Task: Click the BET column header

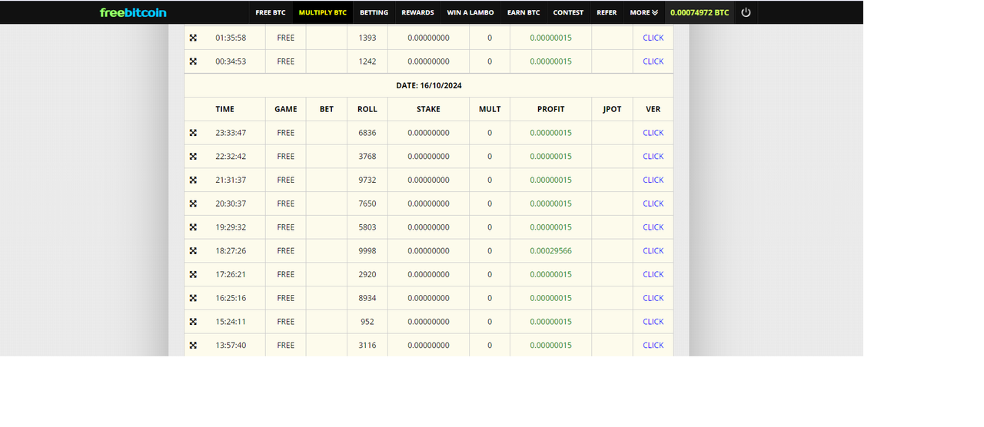Action: tap(327, 109)
